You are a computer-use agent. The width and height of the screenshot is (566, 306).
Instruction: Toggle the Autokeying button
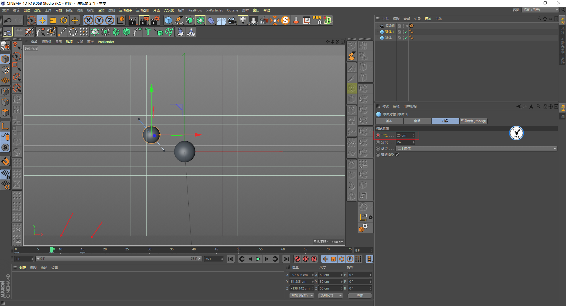click(x=306, y=259)
